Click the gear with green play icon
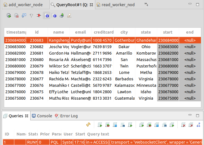This screenshot has width=204, height=145. point(9,16)
